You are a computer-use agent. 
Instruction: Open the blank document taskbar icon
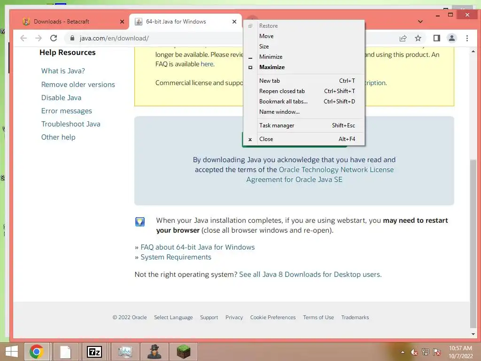coord(65,352)
